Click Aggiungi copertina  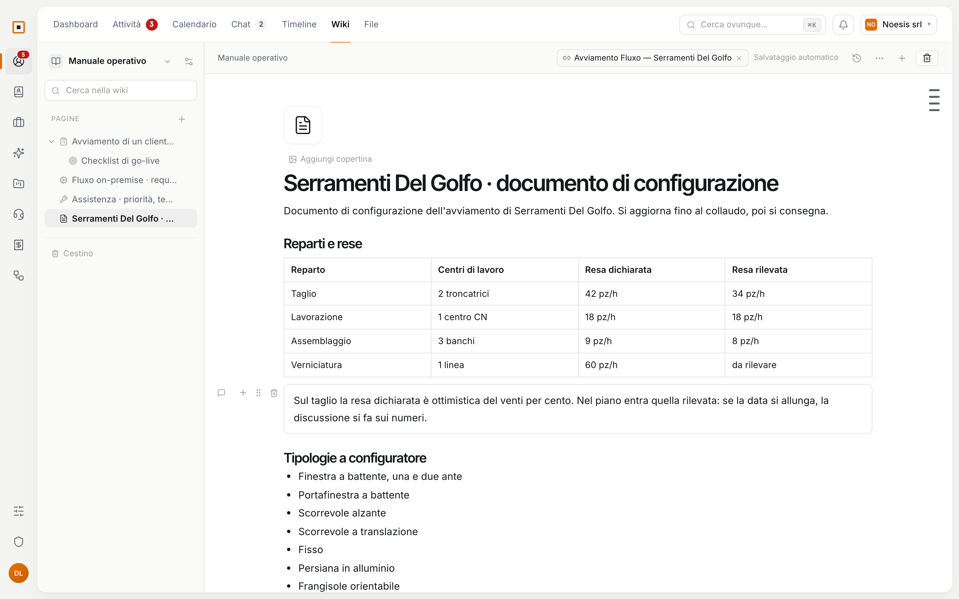click(x=331, y=159)
